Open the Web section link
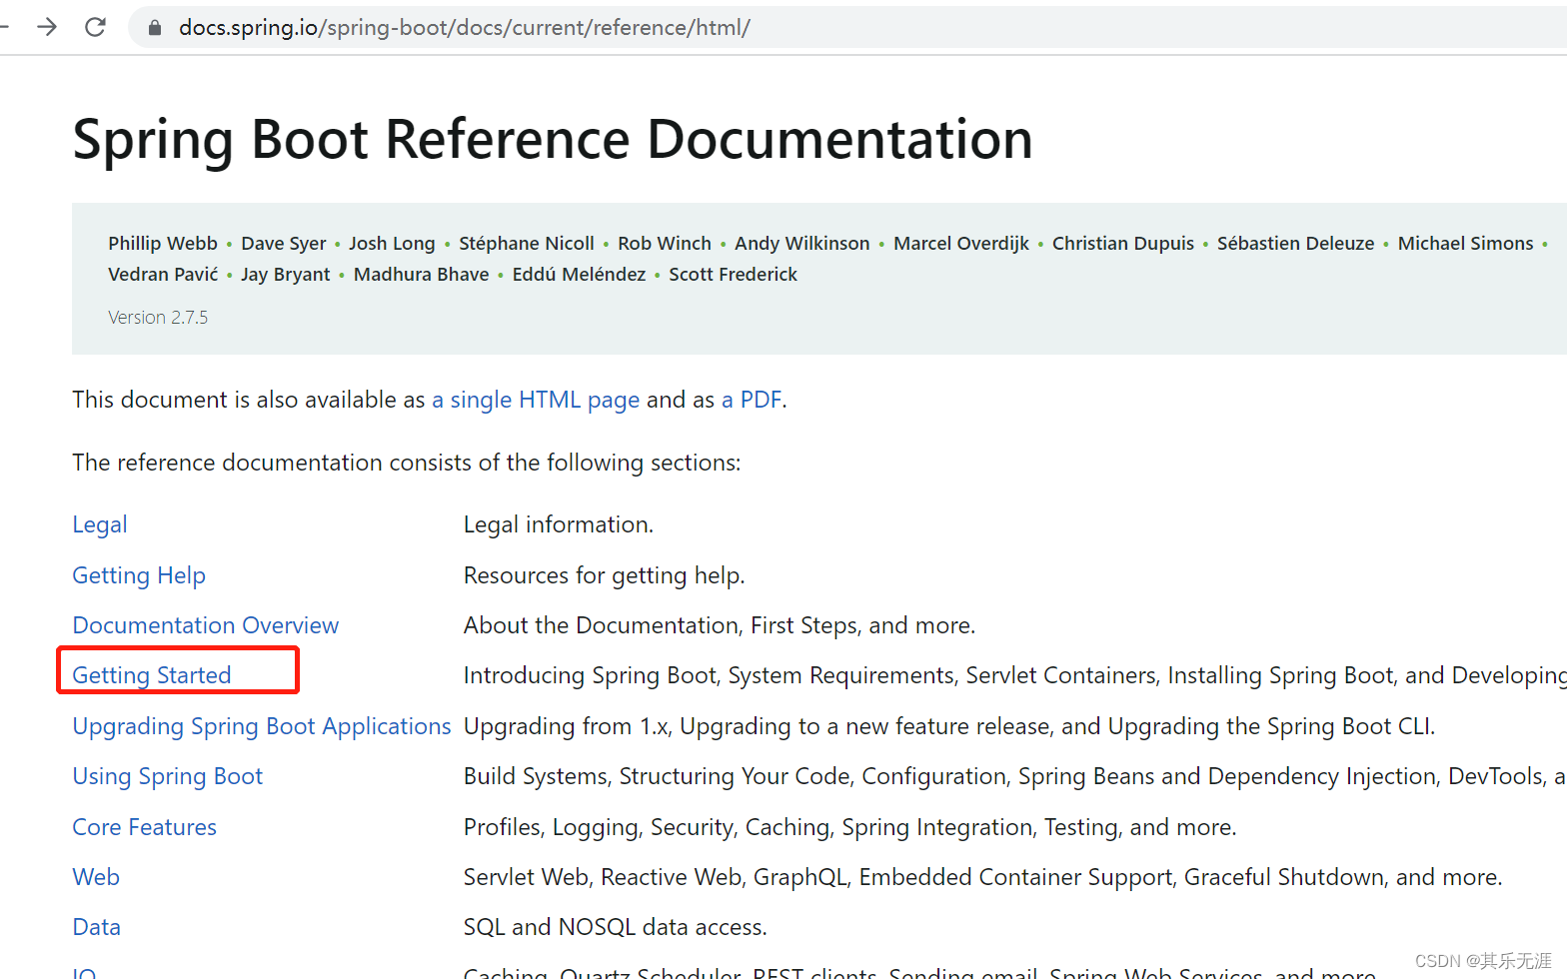The image size is (1567, 979). point(96,877)
